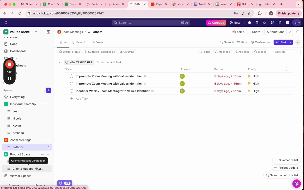Viewport: 304px width, 190px height.
Task: Click the assignee avatar on Identifier Weekly Team Meeting
Action: [182, 91]
